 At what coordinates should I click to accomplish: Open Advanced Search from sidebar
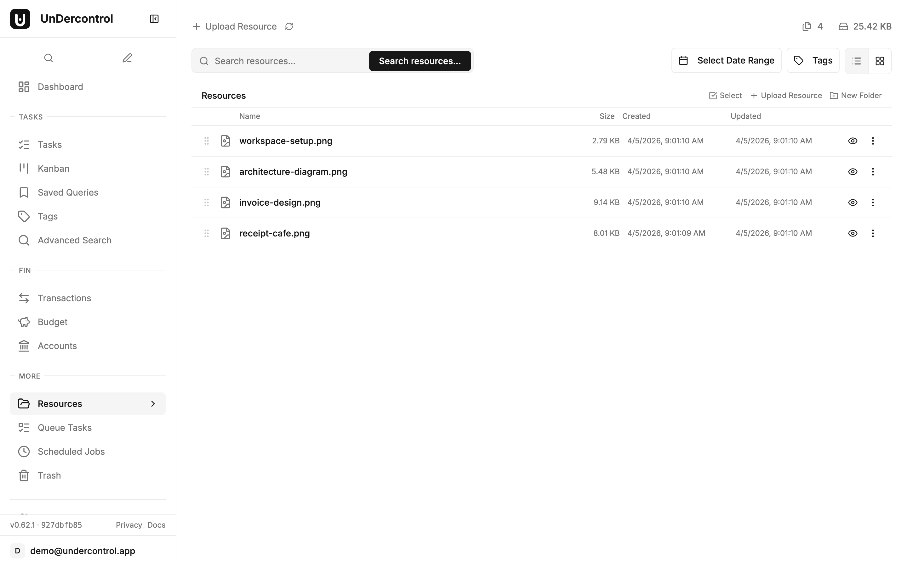74,240
